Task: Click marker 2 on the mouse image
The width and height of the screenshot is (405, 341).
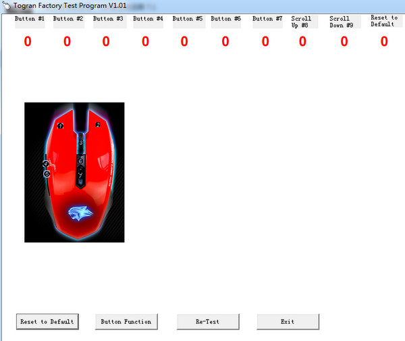Action: pos(98,125)
